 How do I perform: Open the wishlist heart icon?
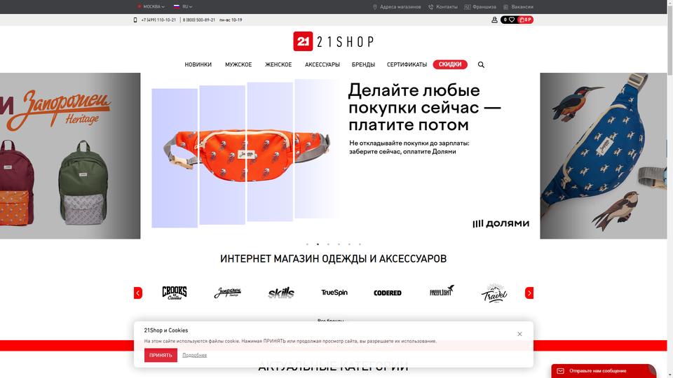512,20
